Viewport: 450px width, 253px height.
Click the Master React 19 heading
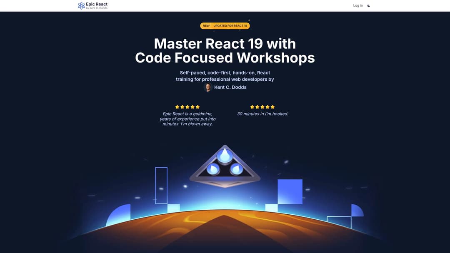(225, 51)
